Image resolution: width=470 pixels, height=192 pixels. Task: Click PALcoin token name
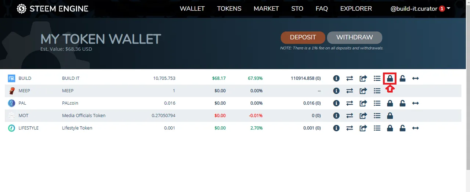pos(70,103)
